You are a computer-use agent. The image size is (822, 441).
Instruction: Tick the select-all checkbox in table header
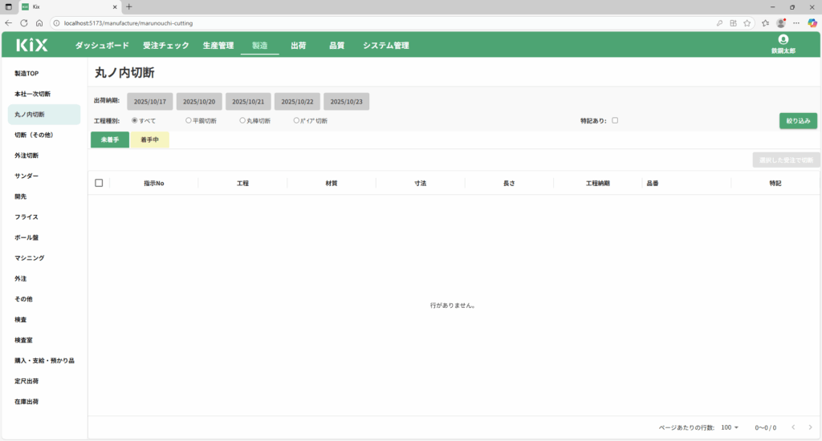click(x=99, y=183)
